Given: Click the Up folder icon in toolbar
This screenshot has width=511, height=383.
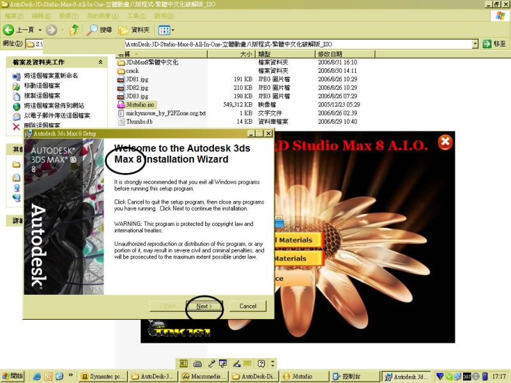Looking at the screenshot, I should click(x=75, y=30).
